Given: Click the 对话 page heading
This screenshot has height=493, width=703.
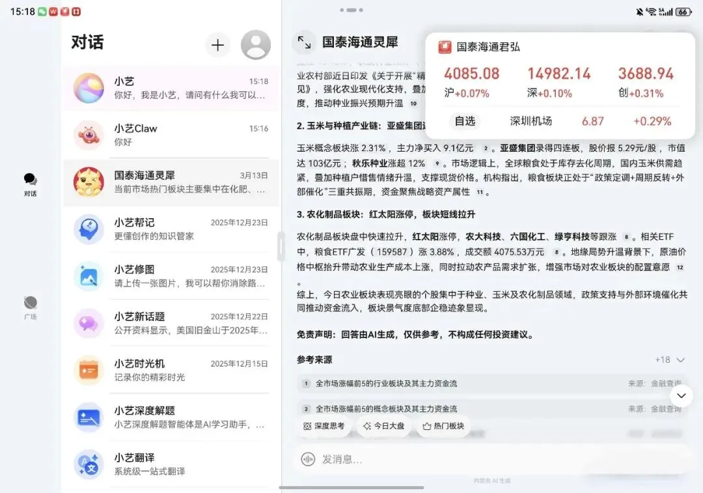Looking at the screenshot, I should pyautogui.click(x=87, y=42).
